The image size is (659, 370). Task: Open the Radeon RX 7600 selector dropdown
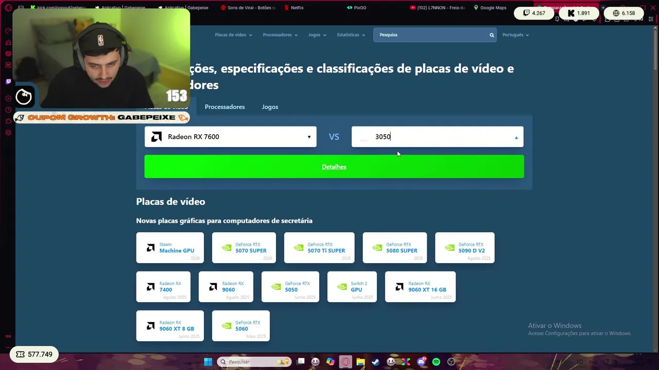(231, 137)
